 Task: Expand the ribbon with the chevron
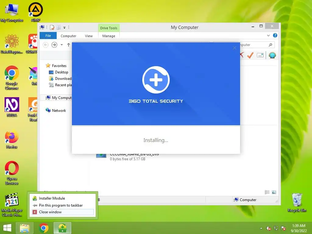tap(268, 35)
